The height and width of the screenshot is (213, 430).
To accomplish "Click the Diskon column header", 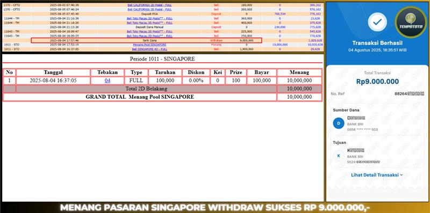I will point(196,72).
